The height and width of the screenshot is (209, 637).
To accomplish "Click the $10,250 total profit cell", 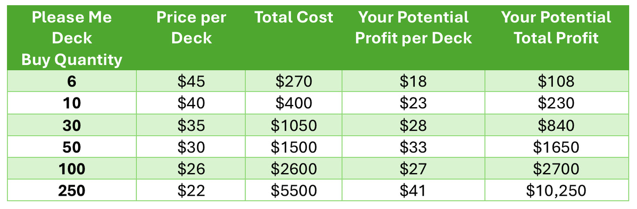I will click(x=556, y=190).
